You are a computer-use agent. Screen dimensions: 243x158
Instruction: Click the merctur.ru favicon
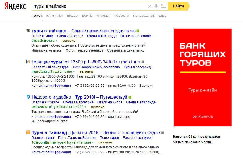click(x=28, y=62)
